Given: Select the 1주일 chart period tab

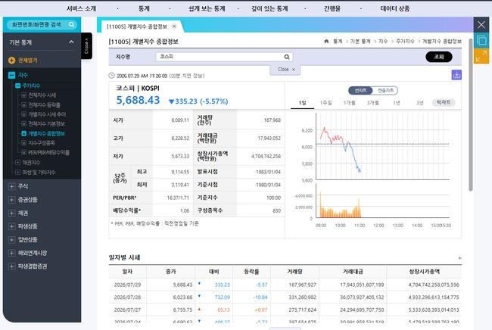Looking at the screenshot, I should click(325, 103).
